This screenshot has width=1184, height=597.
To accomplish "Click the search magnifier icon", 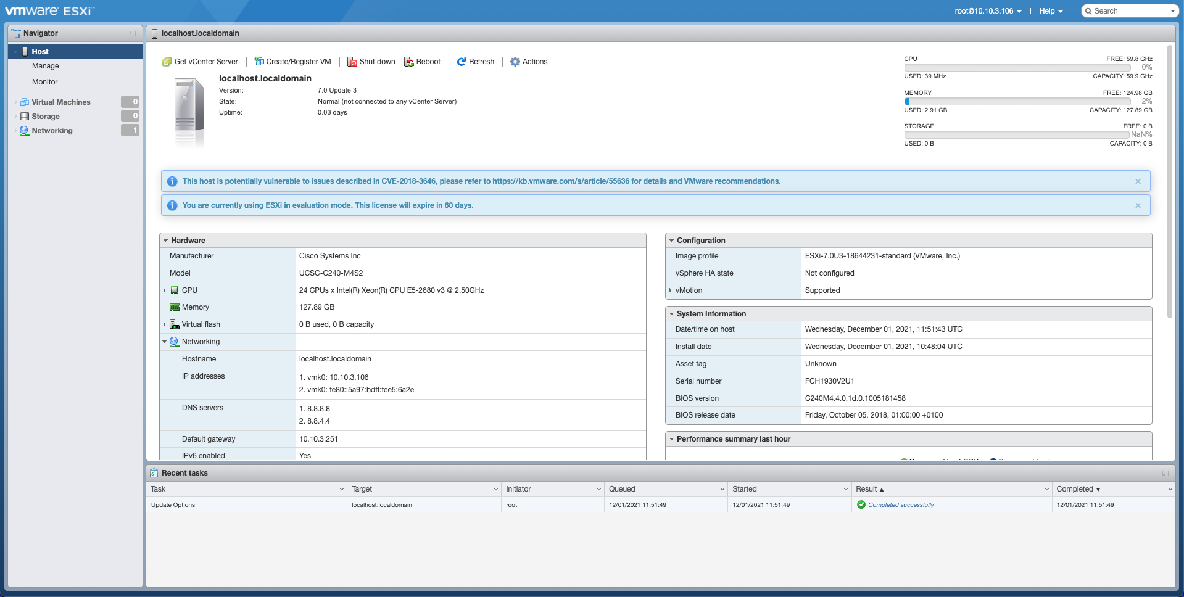I will [x=1089, y=11].
